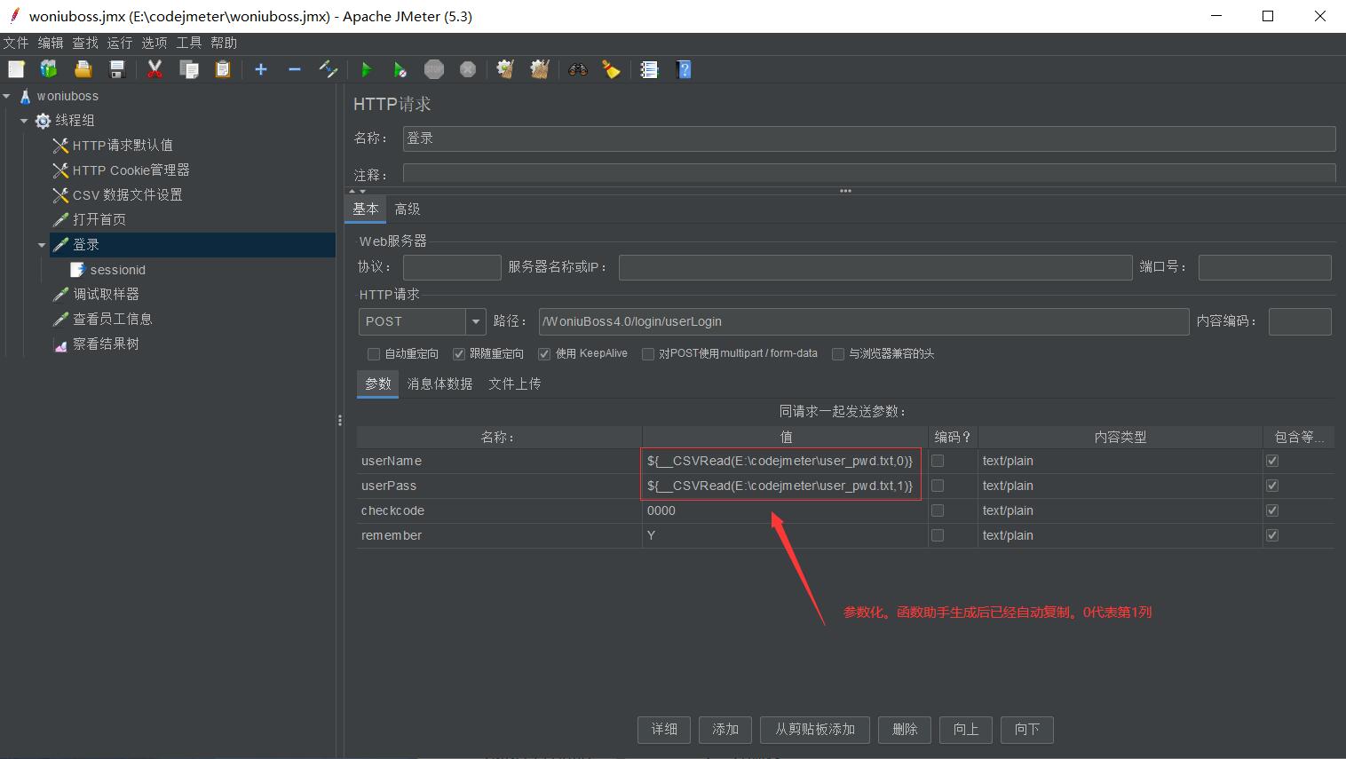Image resolution: width=1346 pixels, height=759 pixels.
Task: Expand all tree nodes with plus icon
Action: click(x=261, y=69)
